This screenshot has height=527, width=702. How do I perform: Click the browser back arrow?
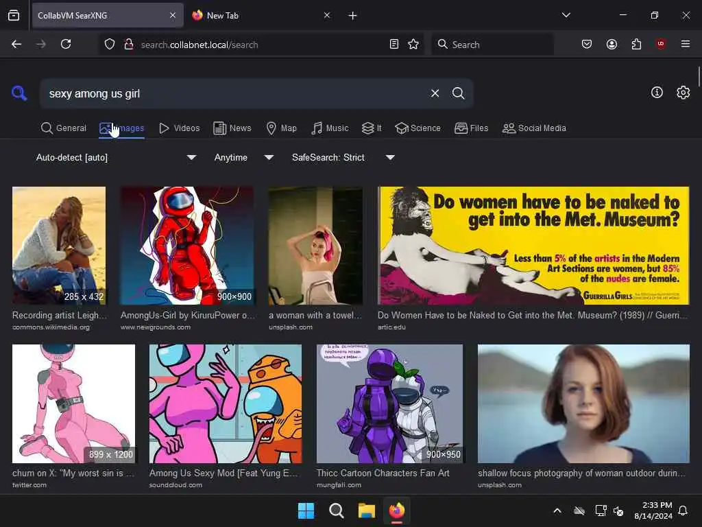(16, 44)
